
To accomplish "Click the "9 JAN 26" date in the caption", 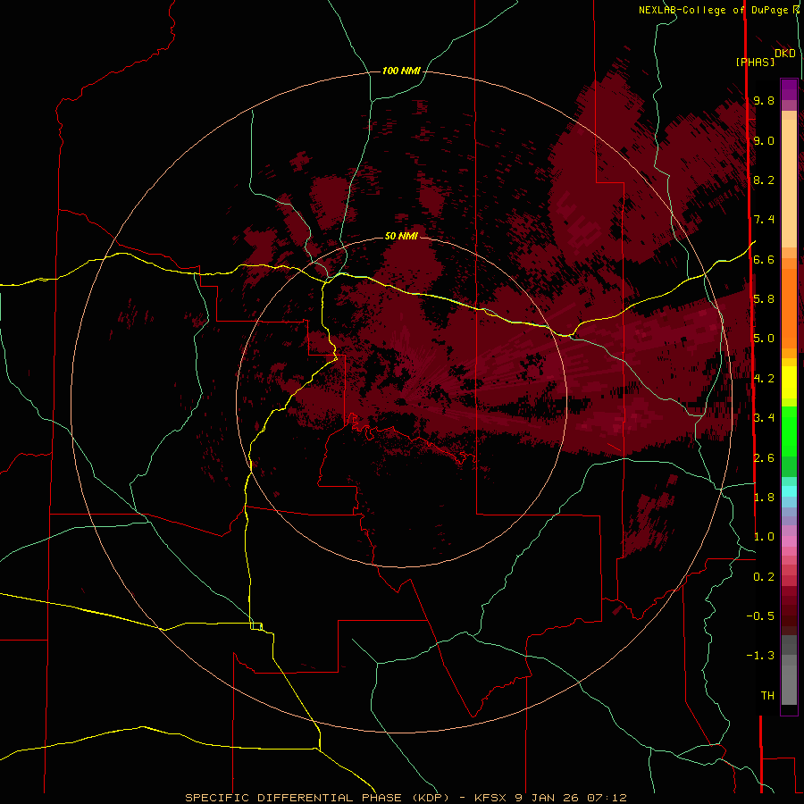I will [547, 798].
